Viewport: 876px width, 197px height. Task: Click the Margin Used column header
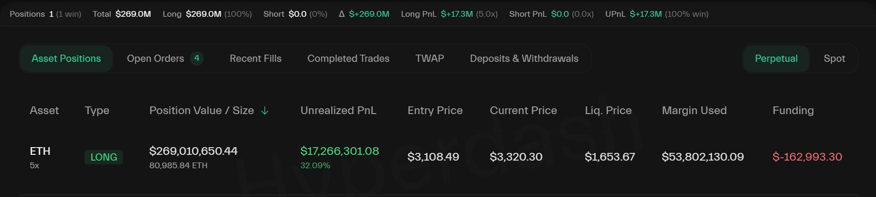pyautogui.click(x=694, y=111)
